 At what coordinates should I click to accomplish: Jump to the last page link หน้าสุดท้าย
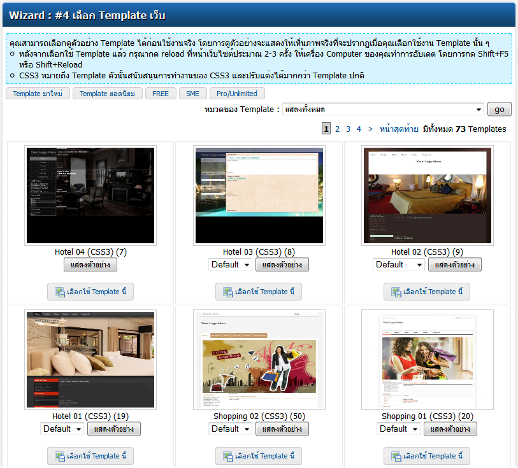[399, 129]
